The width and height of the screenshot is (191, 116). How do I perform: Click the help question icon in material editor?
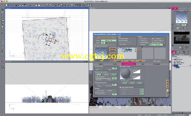pyautogui.click(x=168, y=87)
